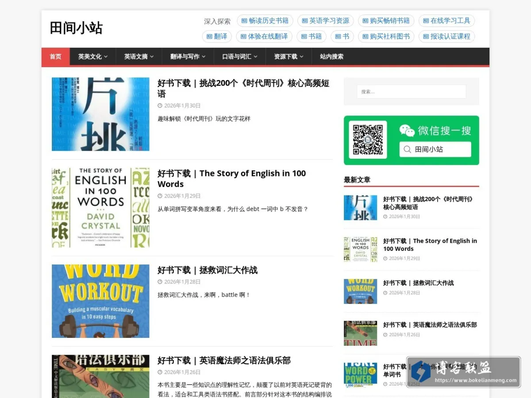Open main article thumbnail for 时代周刊 book

[x=100, y=114]
